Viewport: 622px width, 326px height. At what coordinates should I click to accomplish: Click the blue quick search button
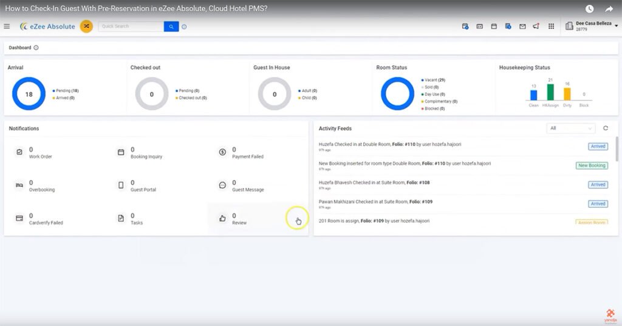[x=171, y=27]
